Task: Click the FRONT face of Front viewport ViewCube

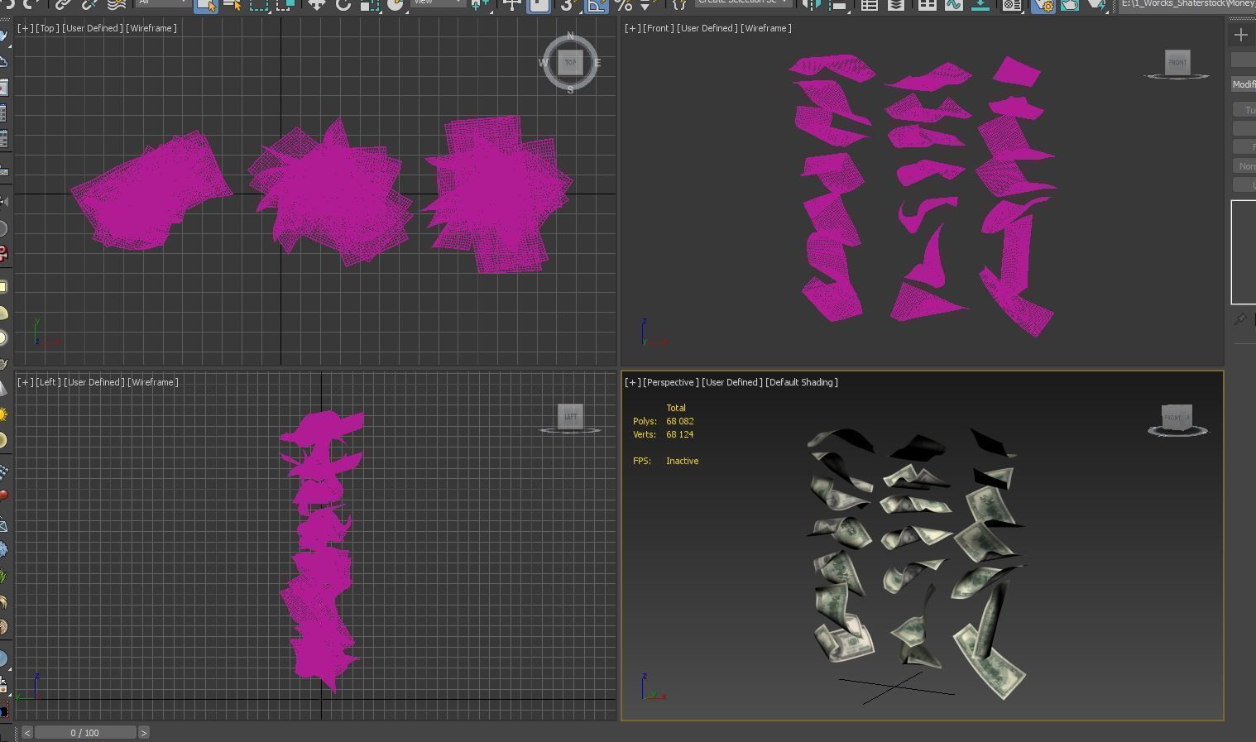Action: click(1177, 62)
